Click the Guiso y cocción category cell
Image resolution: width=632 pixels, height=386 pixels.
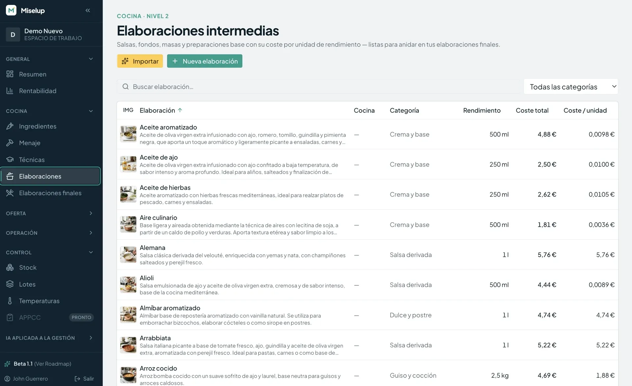click(413, 375)
